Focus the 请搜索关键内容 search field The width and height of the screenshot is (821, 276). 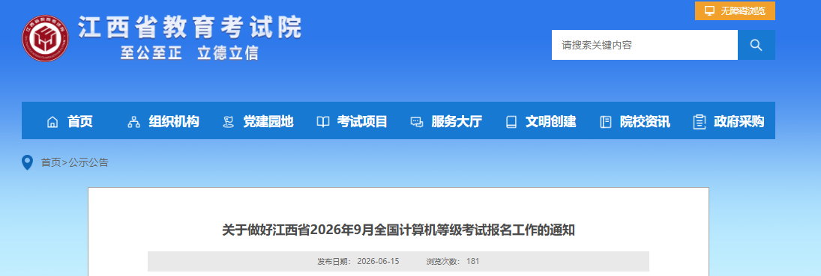coord(645,45)
